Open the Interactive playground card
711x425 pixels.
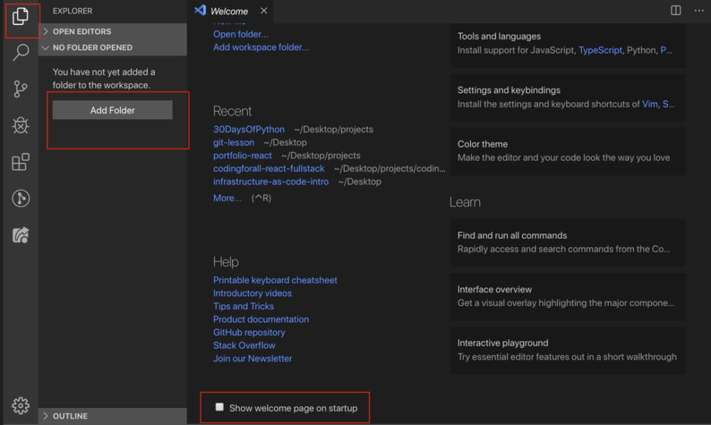[x=567, y=350]
